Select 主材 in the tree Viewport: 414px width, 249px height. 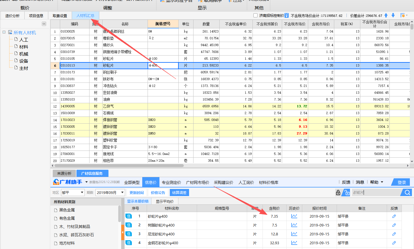(24, 68)
